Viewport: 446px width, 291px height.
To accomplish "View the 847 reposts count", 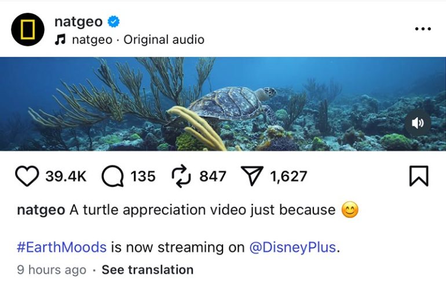I will (x=213, y=176).
